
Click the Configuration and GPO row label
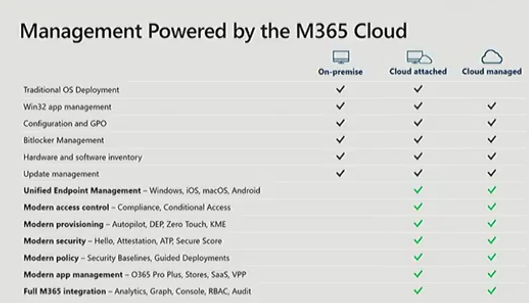point(65,124)
